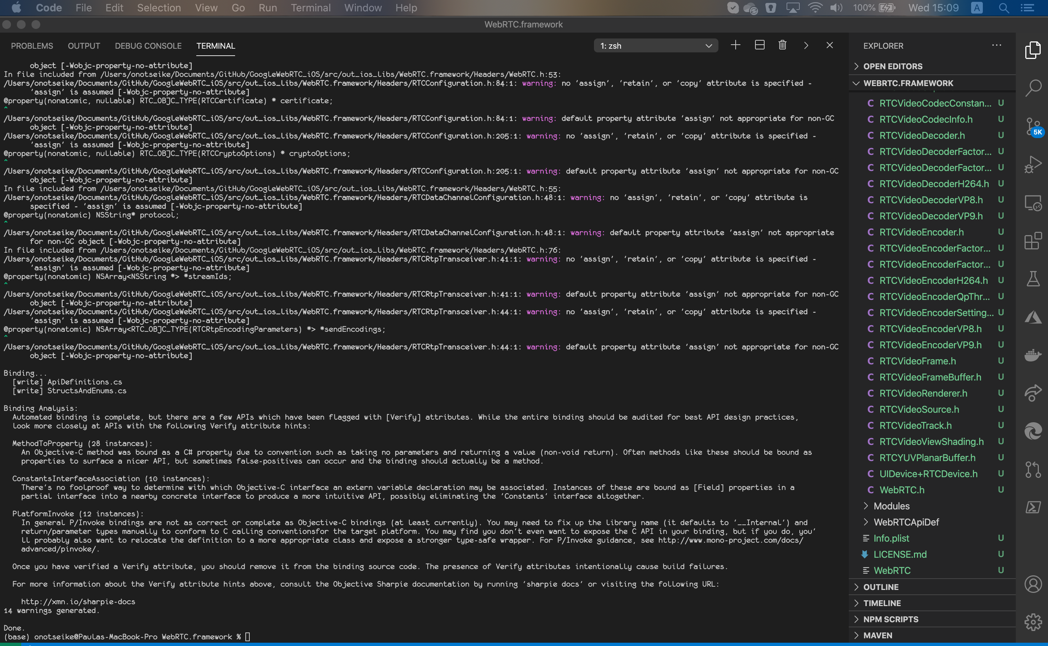Create a new terminal with the plus icon
This screenshot has width=1048, height=646.
[735, 45]
